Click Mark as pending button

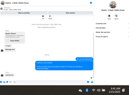pos(24,13)
